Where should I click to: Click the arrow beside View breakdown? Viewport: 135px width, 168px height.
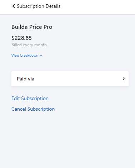point(41,56)
